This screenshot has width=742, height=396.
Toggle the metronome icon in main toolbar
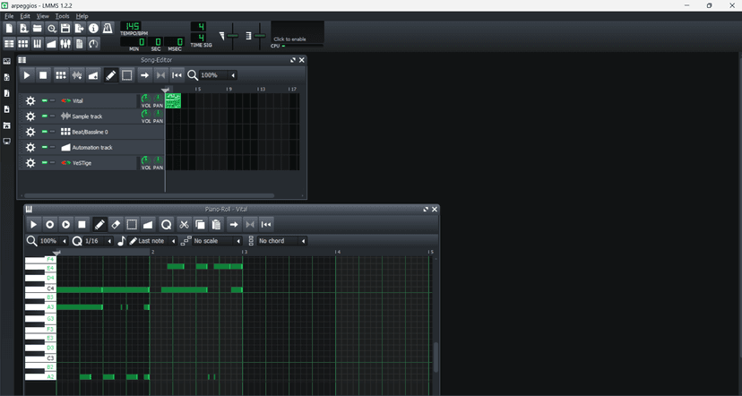point(108,29)
